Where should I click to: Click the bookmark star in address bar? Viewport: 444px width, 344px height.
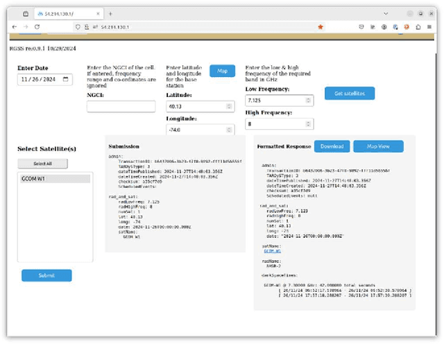(320, 26)
